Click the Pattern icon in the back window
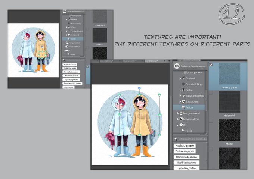254x179 pixels. tap(69, 27)
